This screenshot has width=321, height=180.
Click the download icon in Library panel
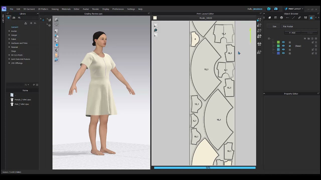pyautogui.click(x=26, y=23)
